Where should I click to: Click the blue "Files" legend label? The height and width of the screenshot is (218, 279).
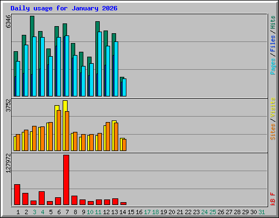pos(273,44)
